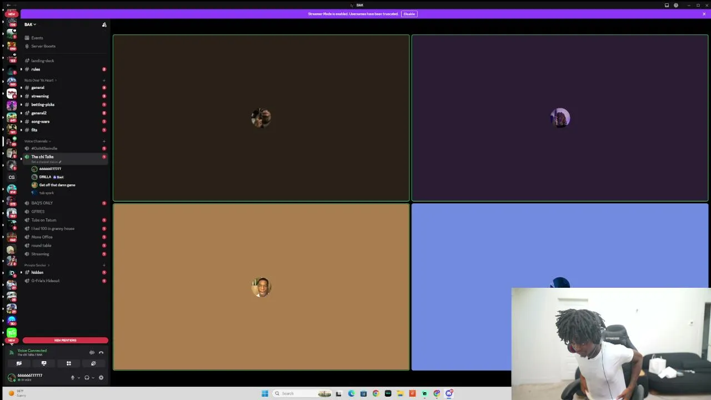Open the Windows Start menu

coord(265,393)
